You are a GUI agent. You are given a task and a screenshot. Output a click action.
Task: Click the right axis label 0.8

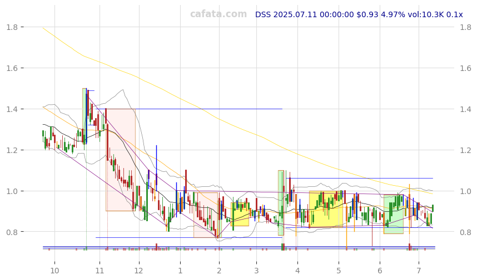coord(466,232)
